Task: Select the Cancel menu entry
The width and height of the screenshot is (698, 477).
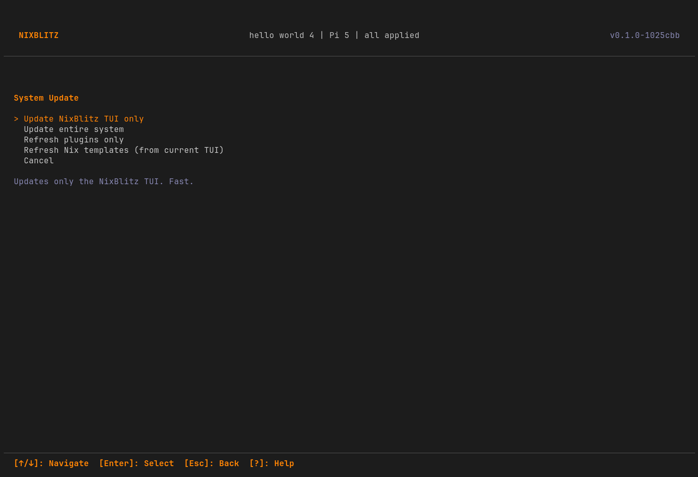Action: [39, 161]
